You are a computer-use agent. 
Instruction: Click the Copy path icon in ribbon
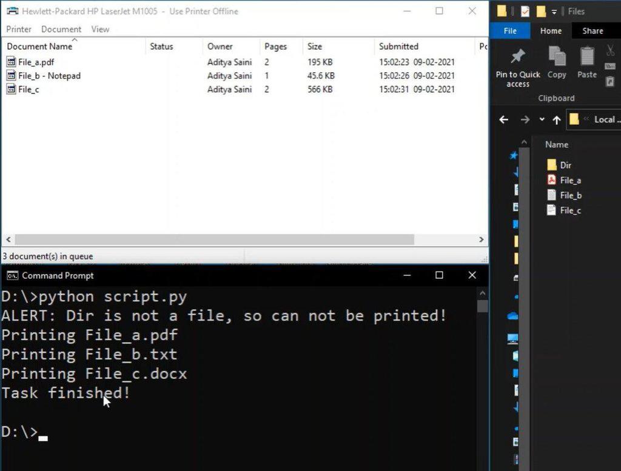pos(610,66)
